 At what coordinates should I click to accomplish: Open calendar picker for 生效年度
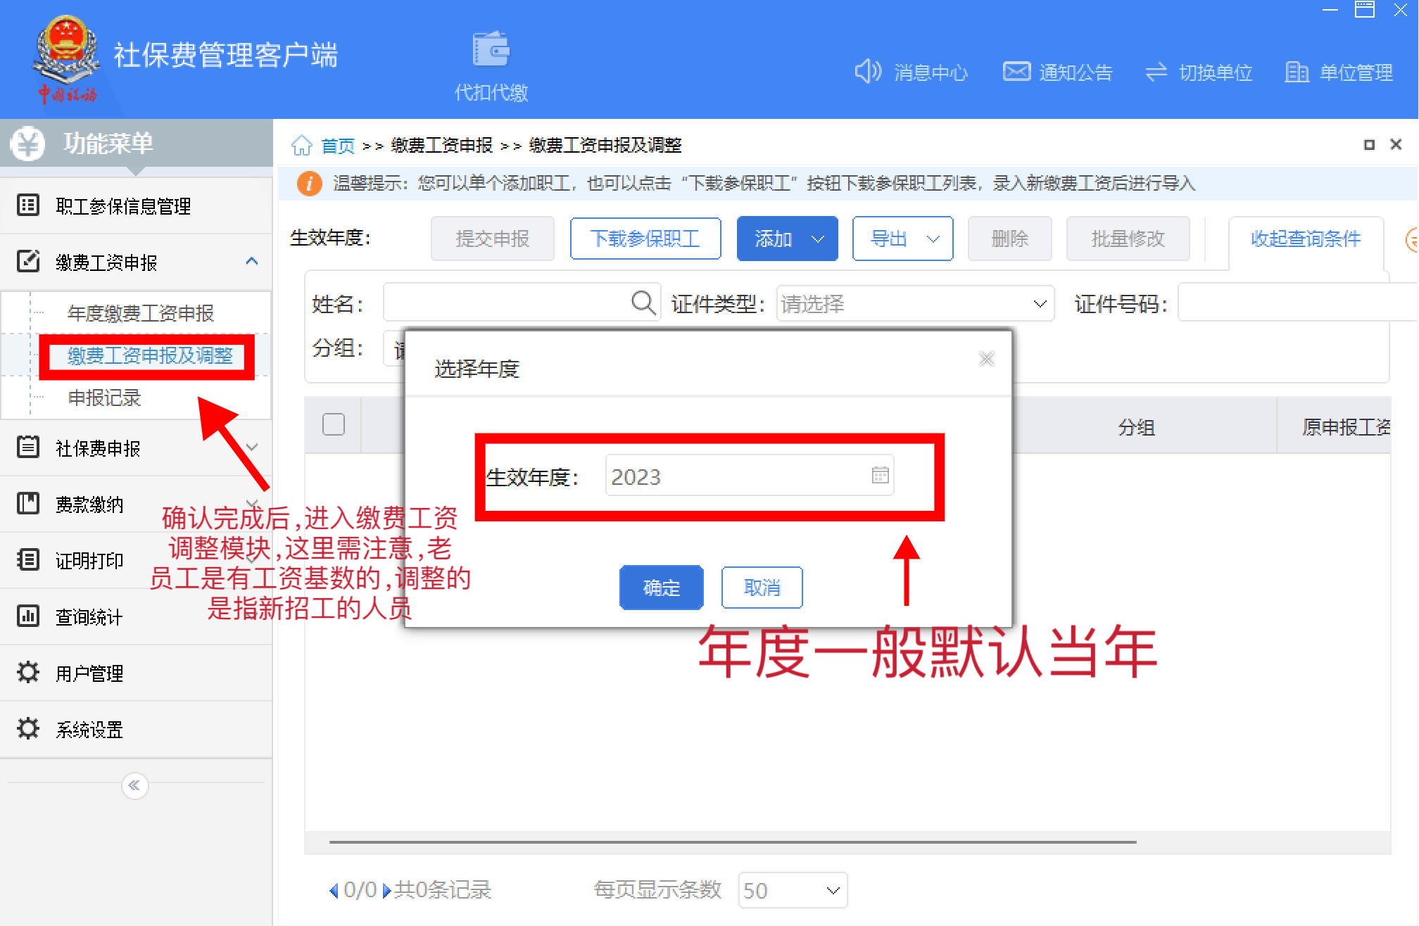point(880,476)
